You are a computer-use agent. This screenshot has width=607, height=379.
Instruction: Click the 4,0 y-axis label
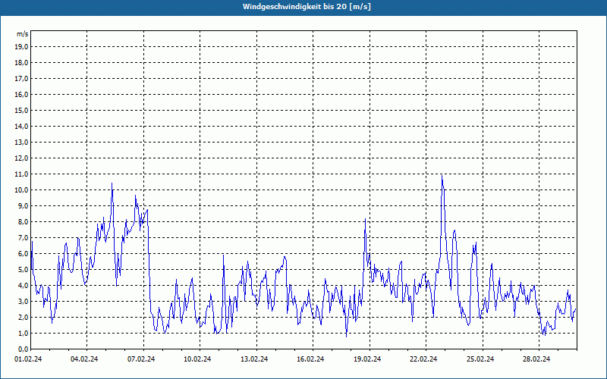tap(23, 286)
